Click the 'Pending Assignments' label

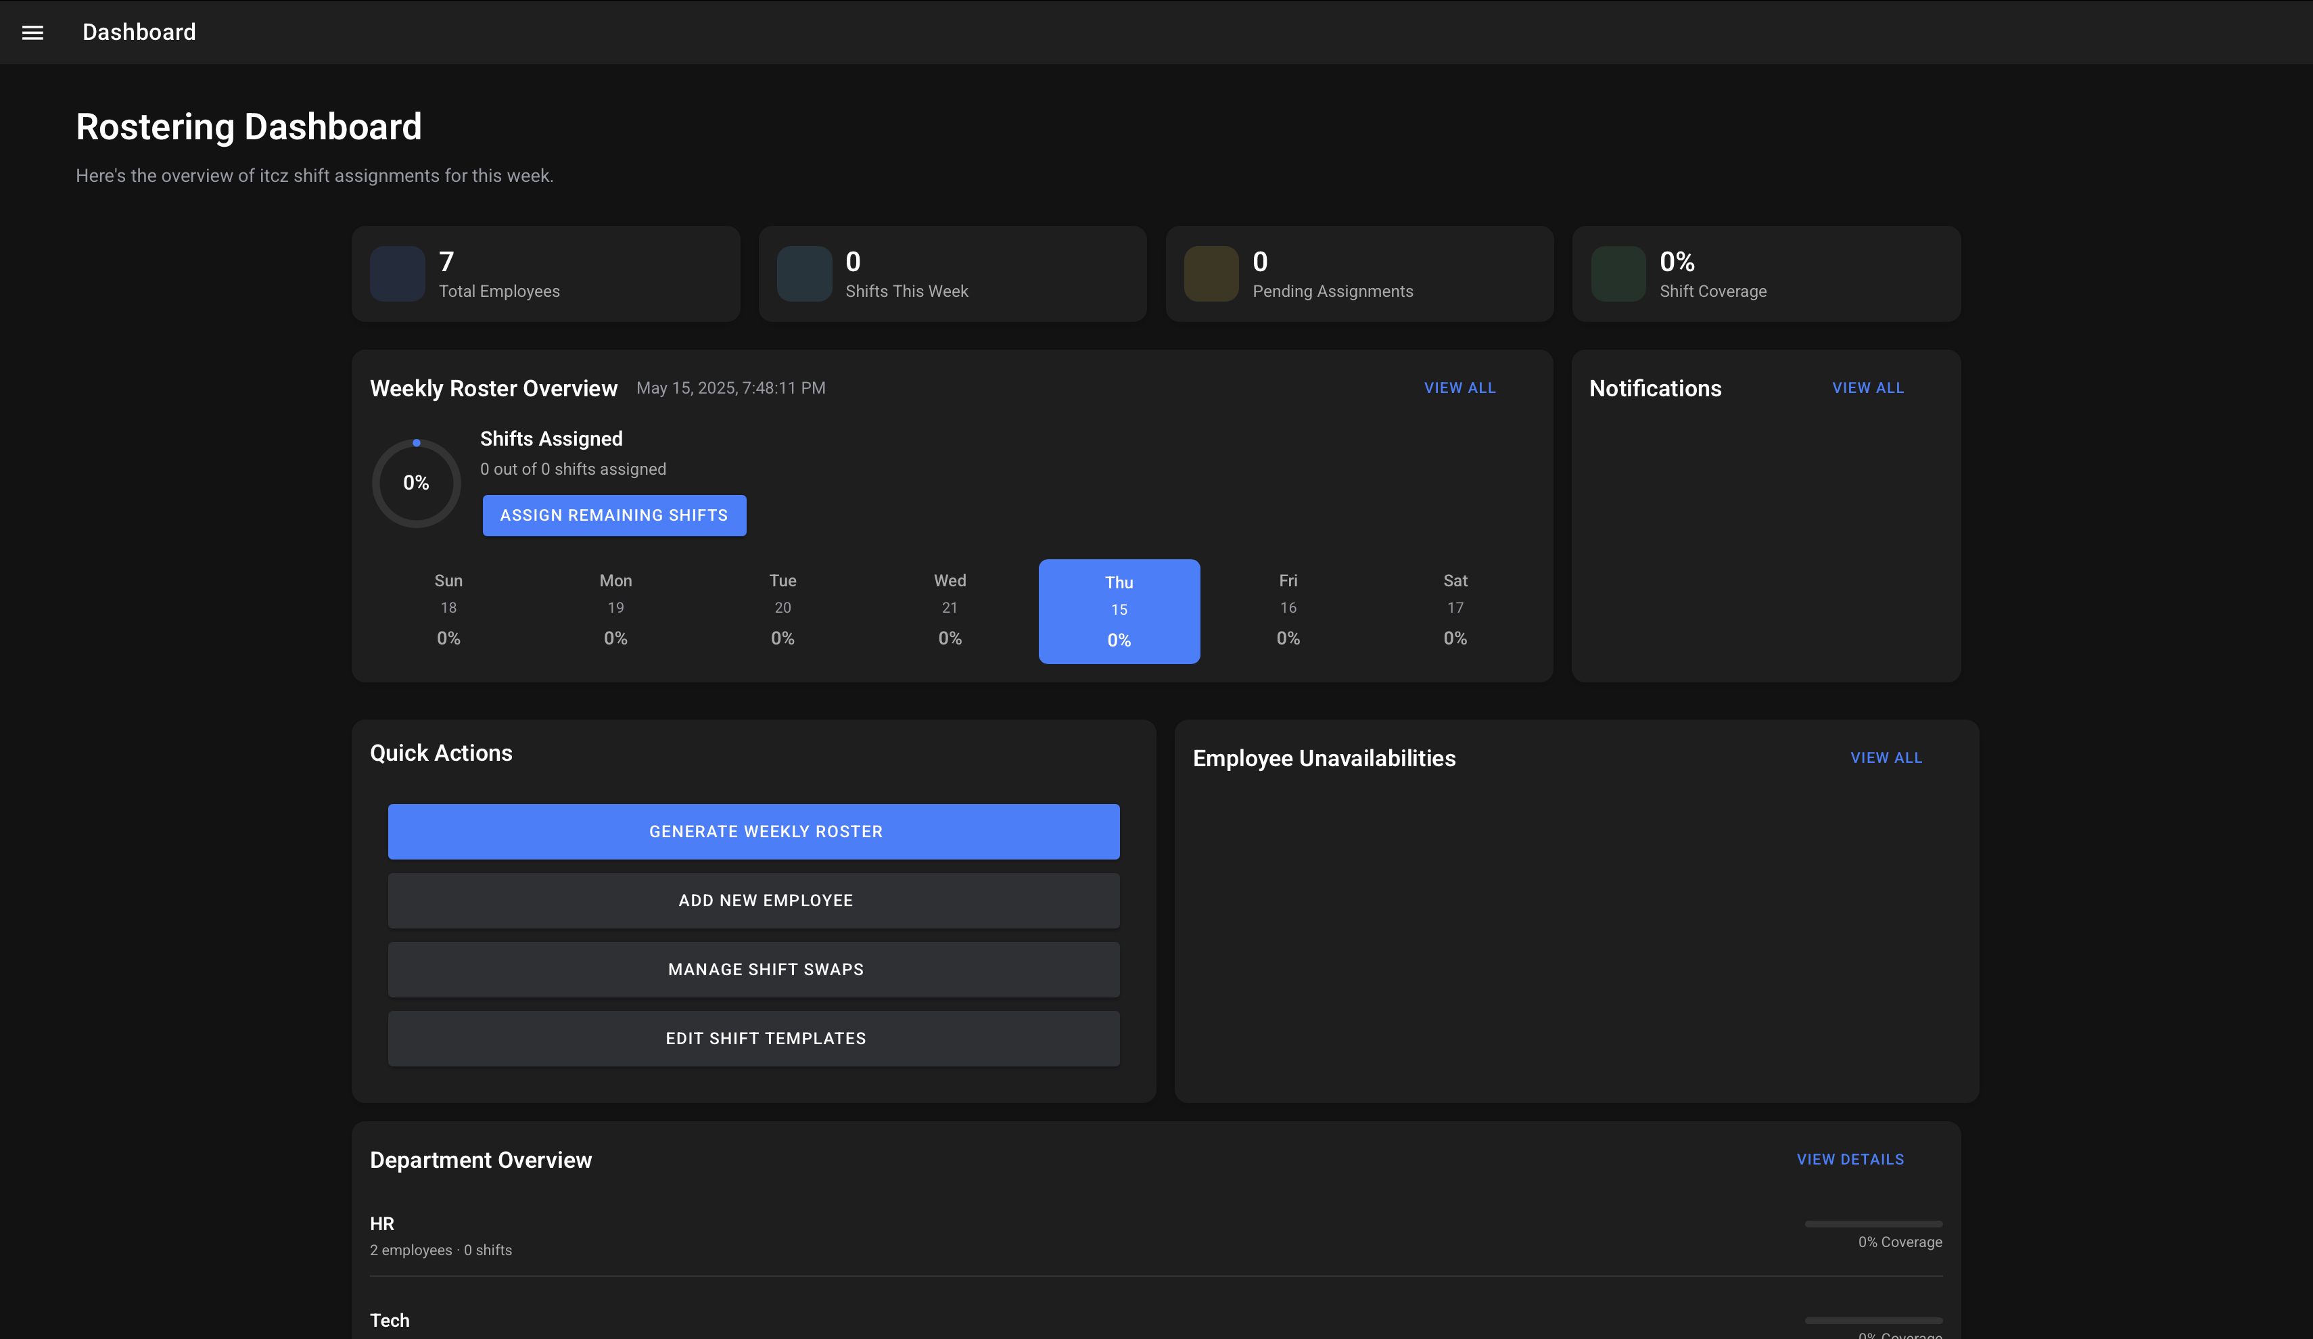1333,291
